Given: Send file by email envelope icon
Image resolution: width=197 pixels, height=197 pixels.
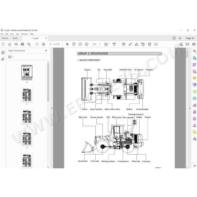Looking at the screenshot, I should [x=187, y=44].
